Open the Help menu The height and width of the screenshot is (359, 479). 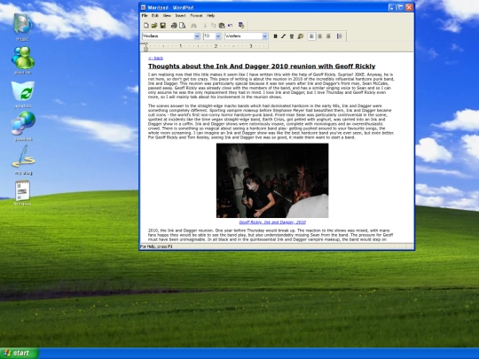211,16
